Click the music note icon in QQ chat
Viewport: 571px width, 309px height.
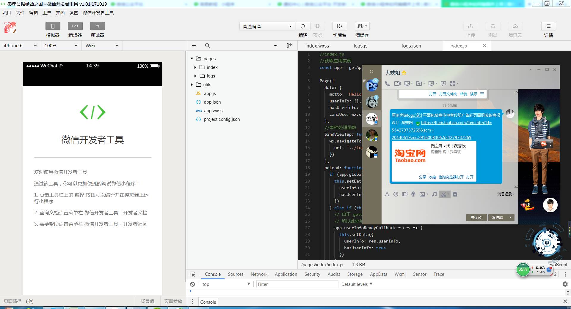(434, 194)
